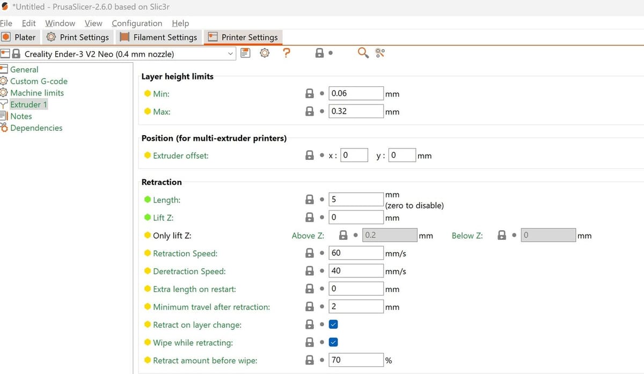
Task: Open the Help menu
Action: (x=180, y=23)
